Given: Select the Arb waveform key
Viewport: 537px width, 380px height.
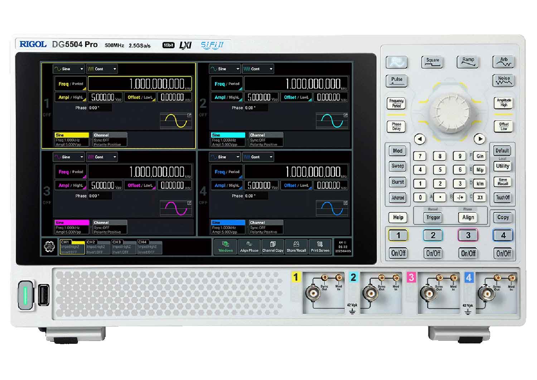Looking at the screenshot, I should click(x=503, y=62).
